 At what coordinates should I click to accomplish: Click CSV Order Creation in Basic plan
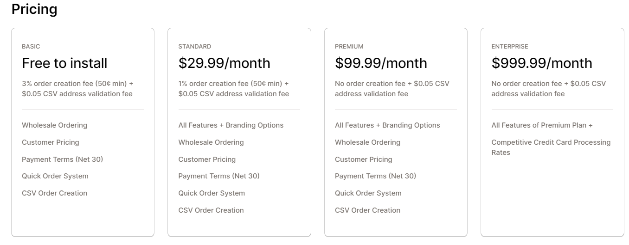coord(54,193)
